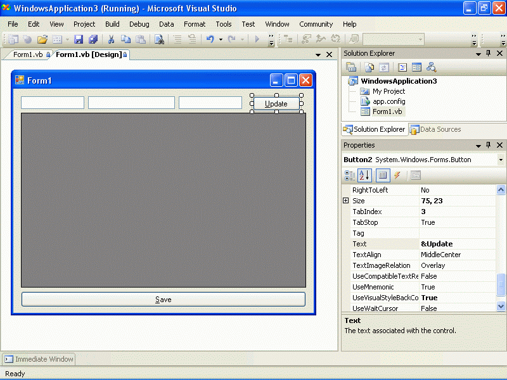Click the Undo arrow toolbar icon
The height and width of the screenshot is (380, 507).
pos(210,39)
